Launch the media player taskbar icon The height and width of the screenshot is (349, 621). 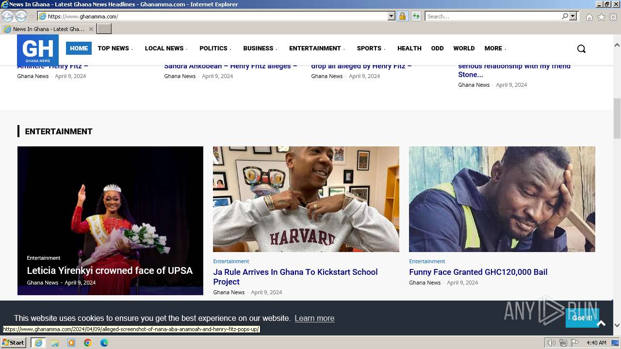coord(71,343)
